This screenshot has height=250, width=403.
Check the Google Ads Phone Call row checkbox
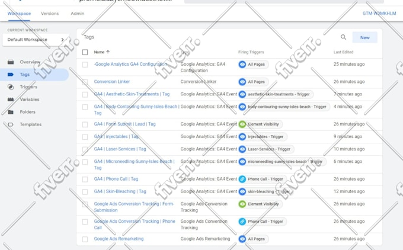[x=85, y=222]
